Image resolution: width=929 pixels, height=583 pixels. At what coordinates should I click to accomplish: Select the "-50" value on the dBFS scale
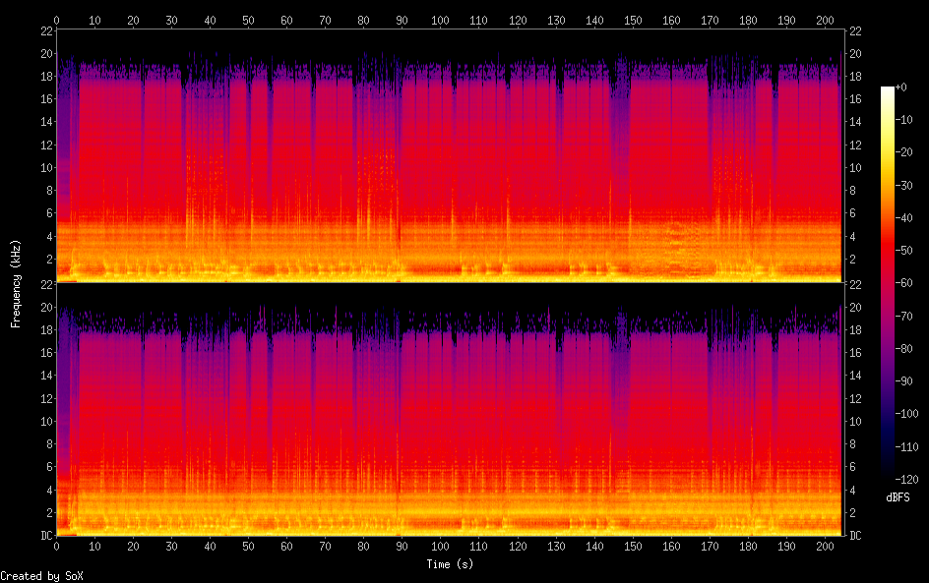coord(903,251)
